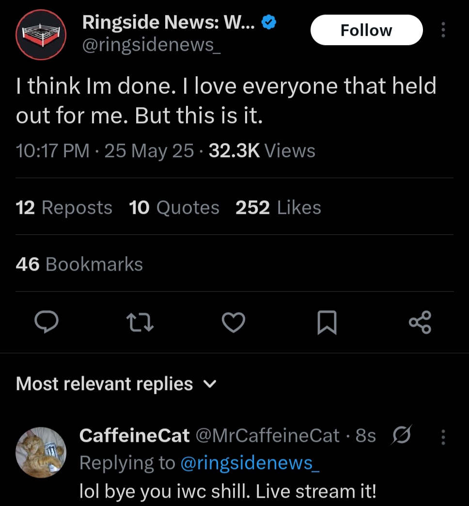Open the 10 Quotes list

(174, 208)
